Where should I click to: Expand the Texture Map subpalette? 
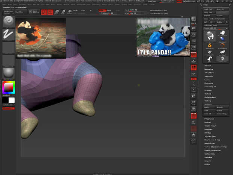coord(210,136)
